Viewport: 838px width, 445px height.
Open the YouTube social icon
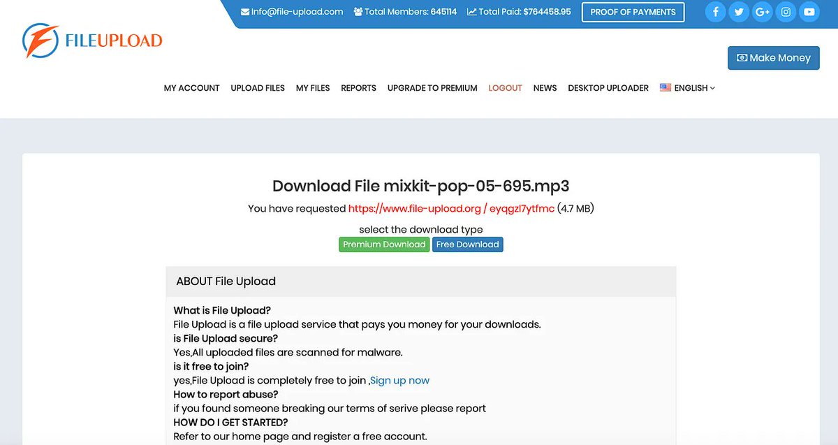809,12
